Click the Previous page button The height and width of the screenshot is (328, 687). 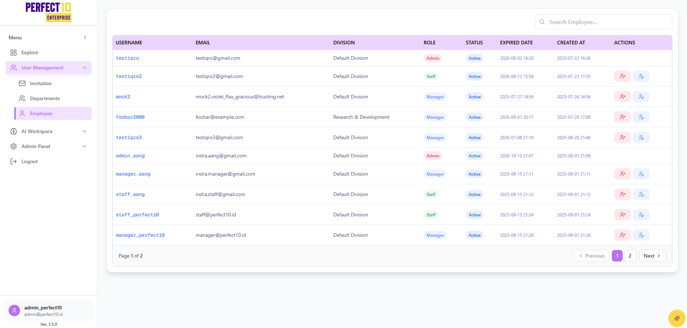pos(591,256)
